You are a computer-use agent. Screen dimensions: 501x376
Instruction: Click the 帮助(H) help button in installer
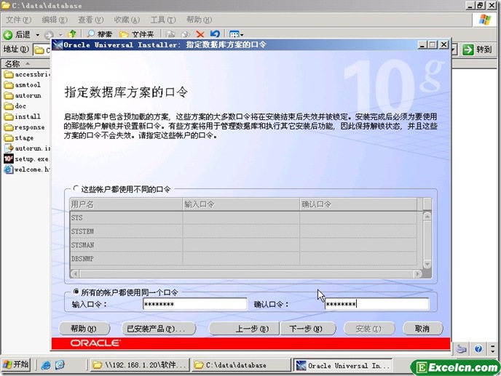(x=84, y=329)
